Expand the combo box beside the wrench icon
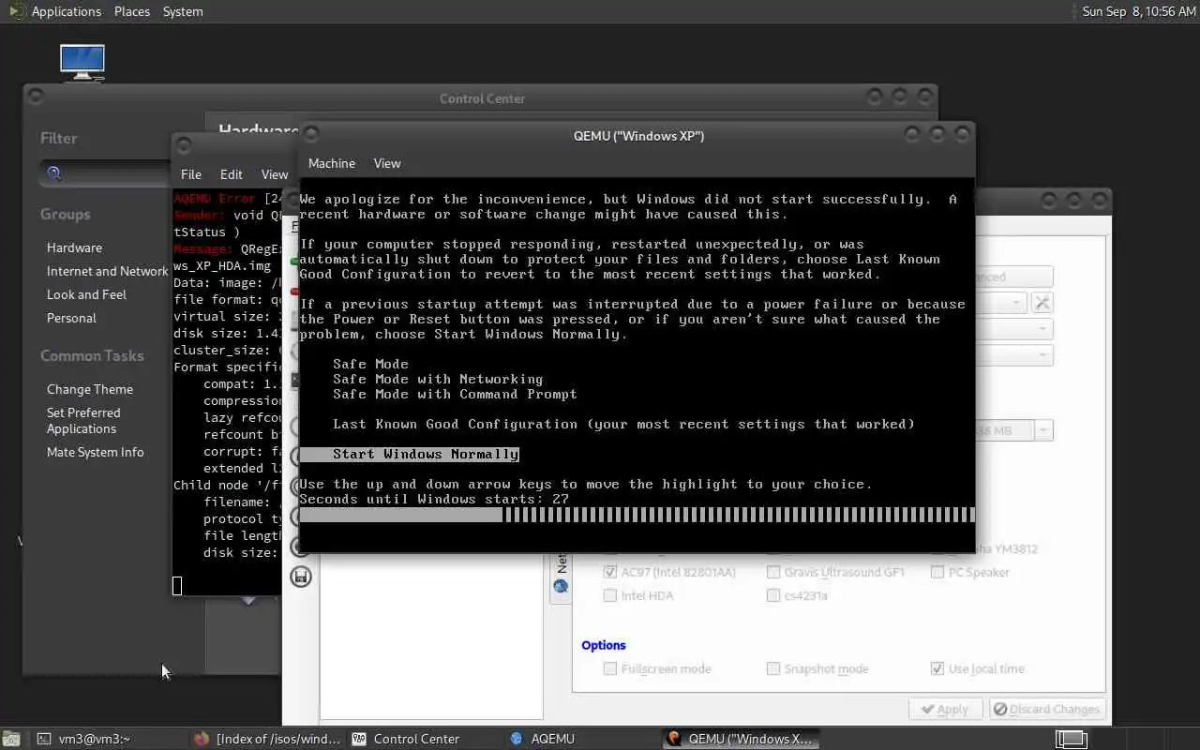The width and height of the screenshot is (1200, 750). coord(1016,303)
